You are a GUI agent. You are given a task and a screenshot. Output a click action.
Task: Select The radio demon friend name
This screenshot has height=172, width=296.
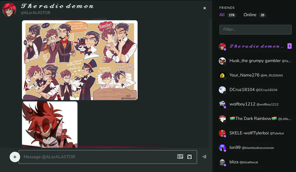pos(257,46)
